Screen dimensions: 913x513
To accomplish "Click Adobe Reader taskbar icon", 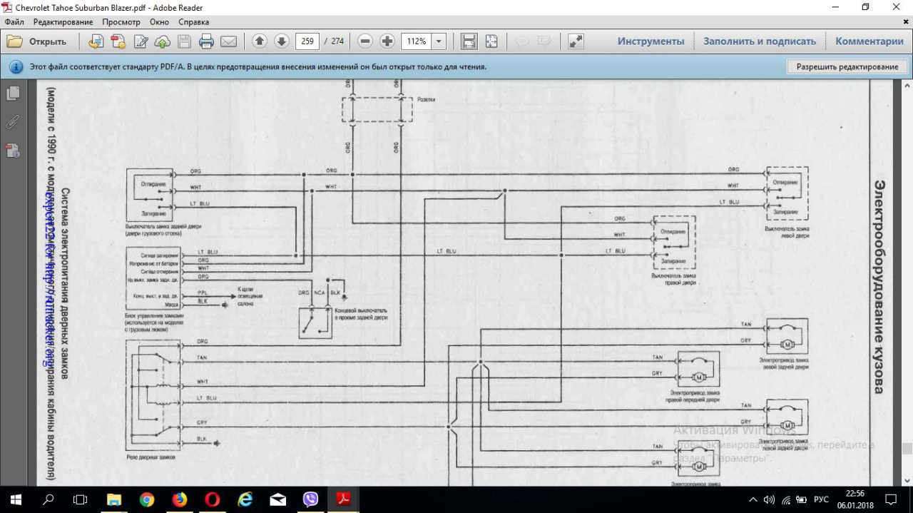I will [344, 499].
